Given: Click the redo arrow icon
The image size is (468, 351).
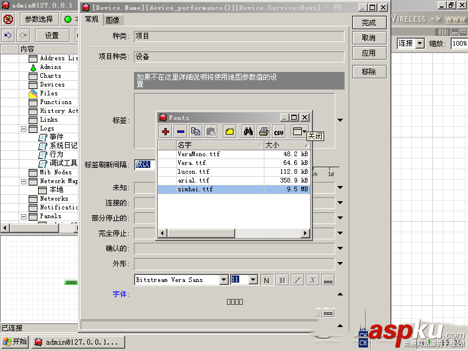Looking at the screenshot, I should 23,36.
